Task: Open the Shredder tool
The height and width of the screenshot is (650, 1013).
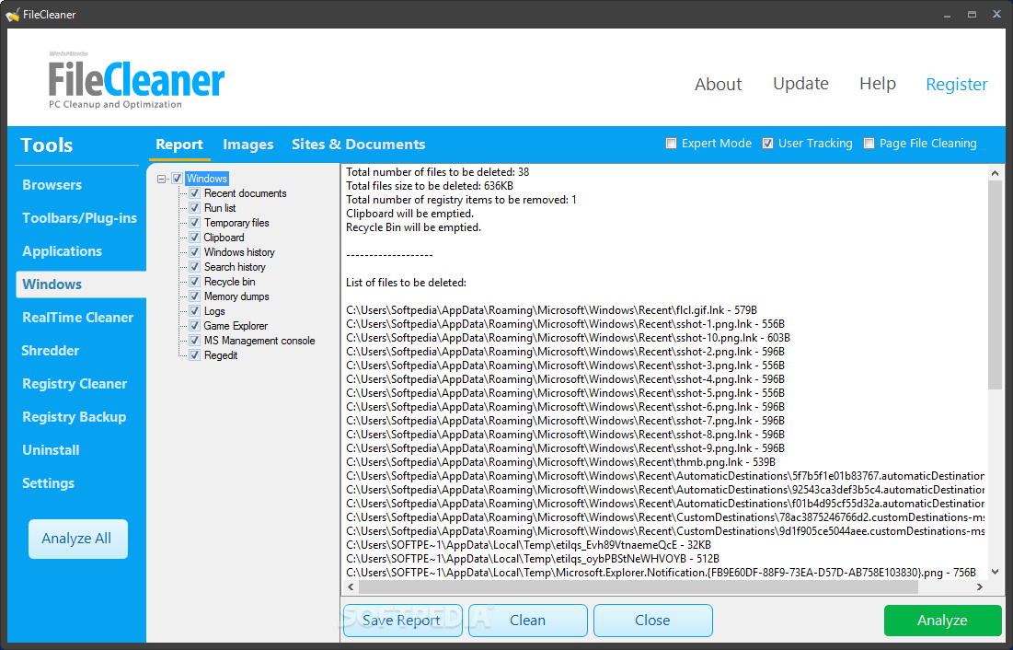Action: 51,351
